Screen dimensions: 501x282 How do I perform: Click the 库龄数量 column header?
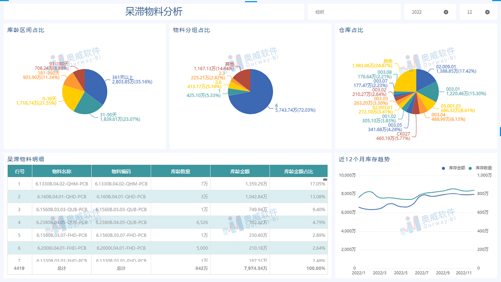coord(180,171)
